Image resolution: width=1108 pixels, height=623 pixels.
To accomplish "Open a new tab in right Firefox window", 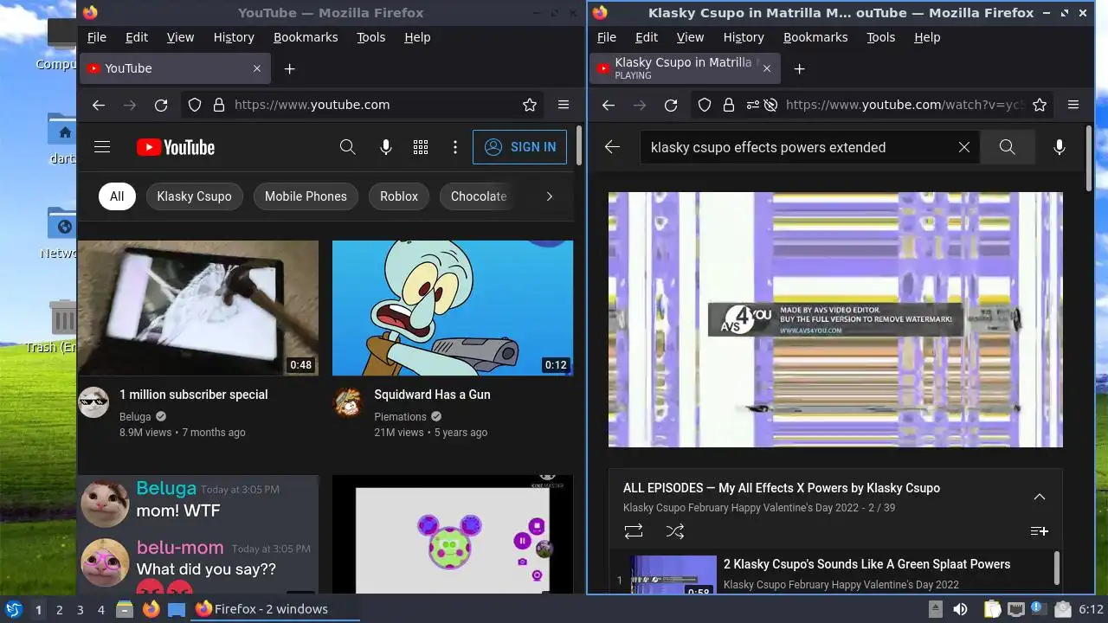I will click(x=800, y=68).
